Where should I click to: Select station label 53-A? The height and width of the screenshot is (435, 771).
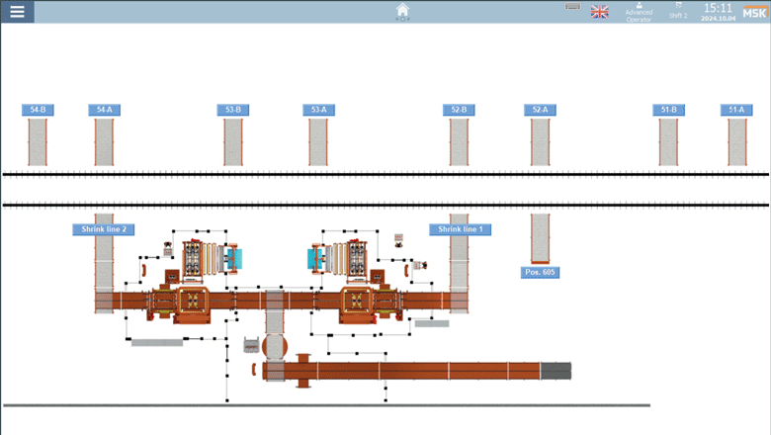pos(317,111)
